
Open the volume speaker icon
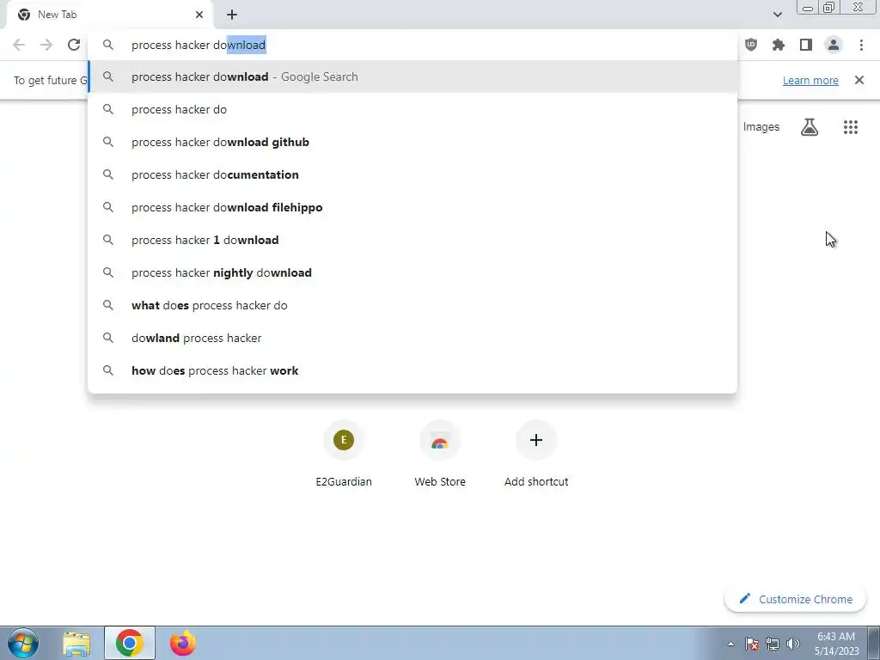click(x=793, y=644)
